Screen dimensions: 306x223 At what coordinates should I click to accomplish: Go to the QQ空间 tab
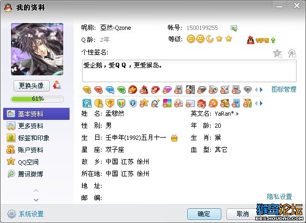click(36, 162)
